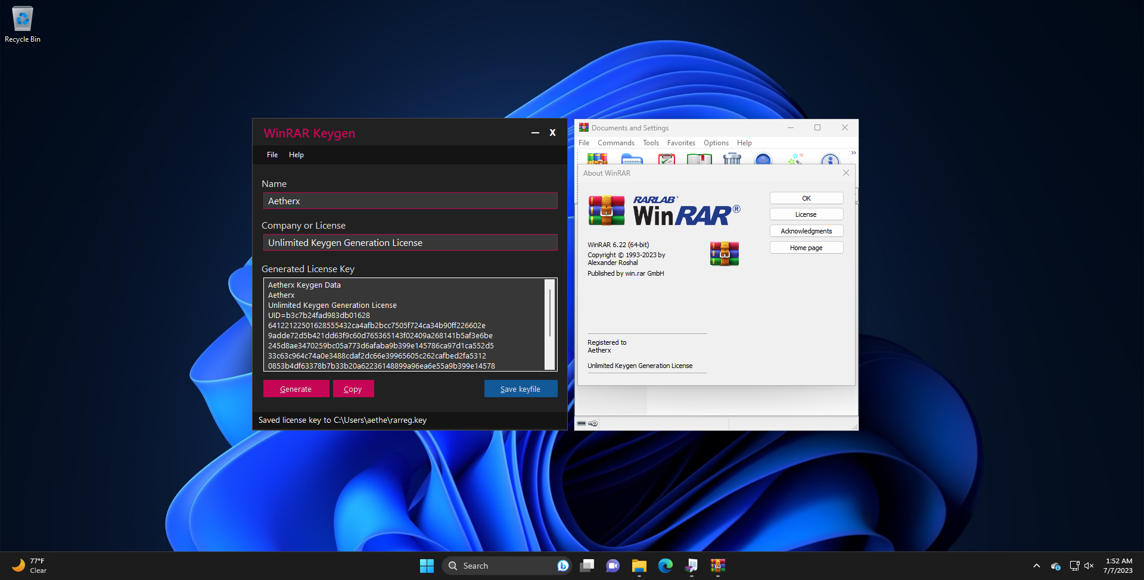Open Task View from the taskbar
1144x580 pixels.
pos(587,566)
